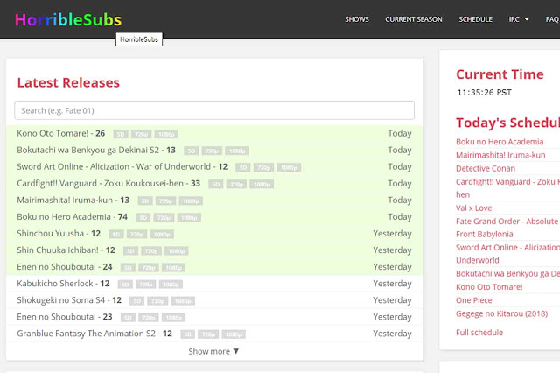Select 720p badge for Shinchou Yuusha 12
This screenshot has height=373, width=560.
tap(136, 235)
